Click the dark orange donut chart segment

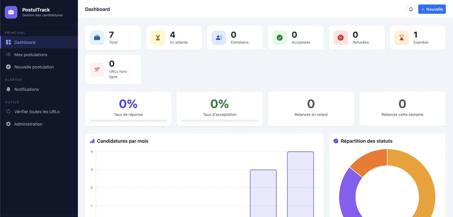click(x=370, y=161)
